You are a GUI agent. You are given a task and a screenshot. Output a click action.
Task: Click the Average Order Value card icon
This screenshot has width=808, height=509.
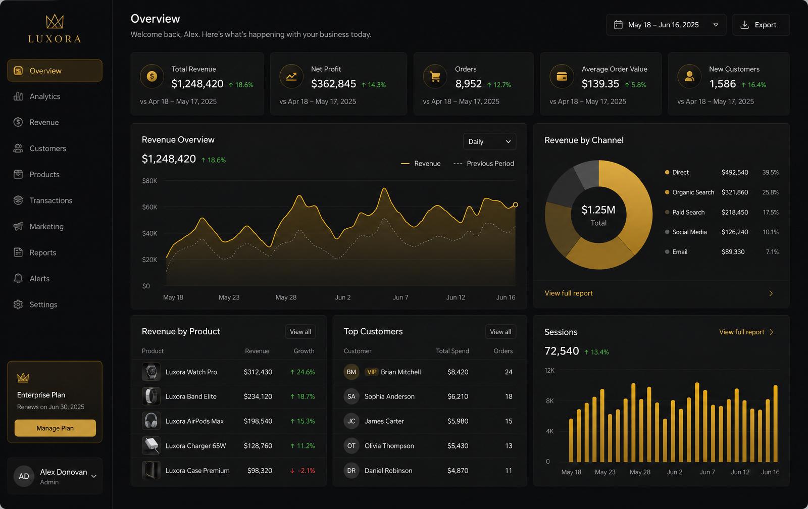coord(562,77)
